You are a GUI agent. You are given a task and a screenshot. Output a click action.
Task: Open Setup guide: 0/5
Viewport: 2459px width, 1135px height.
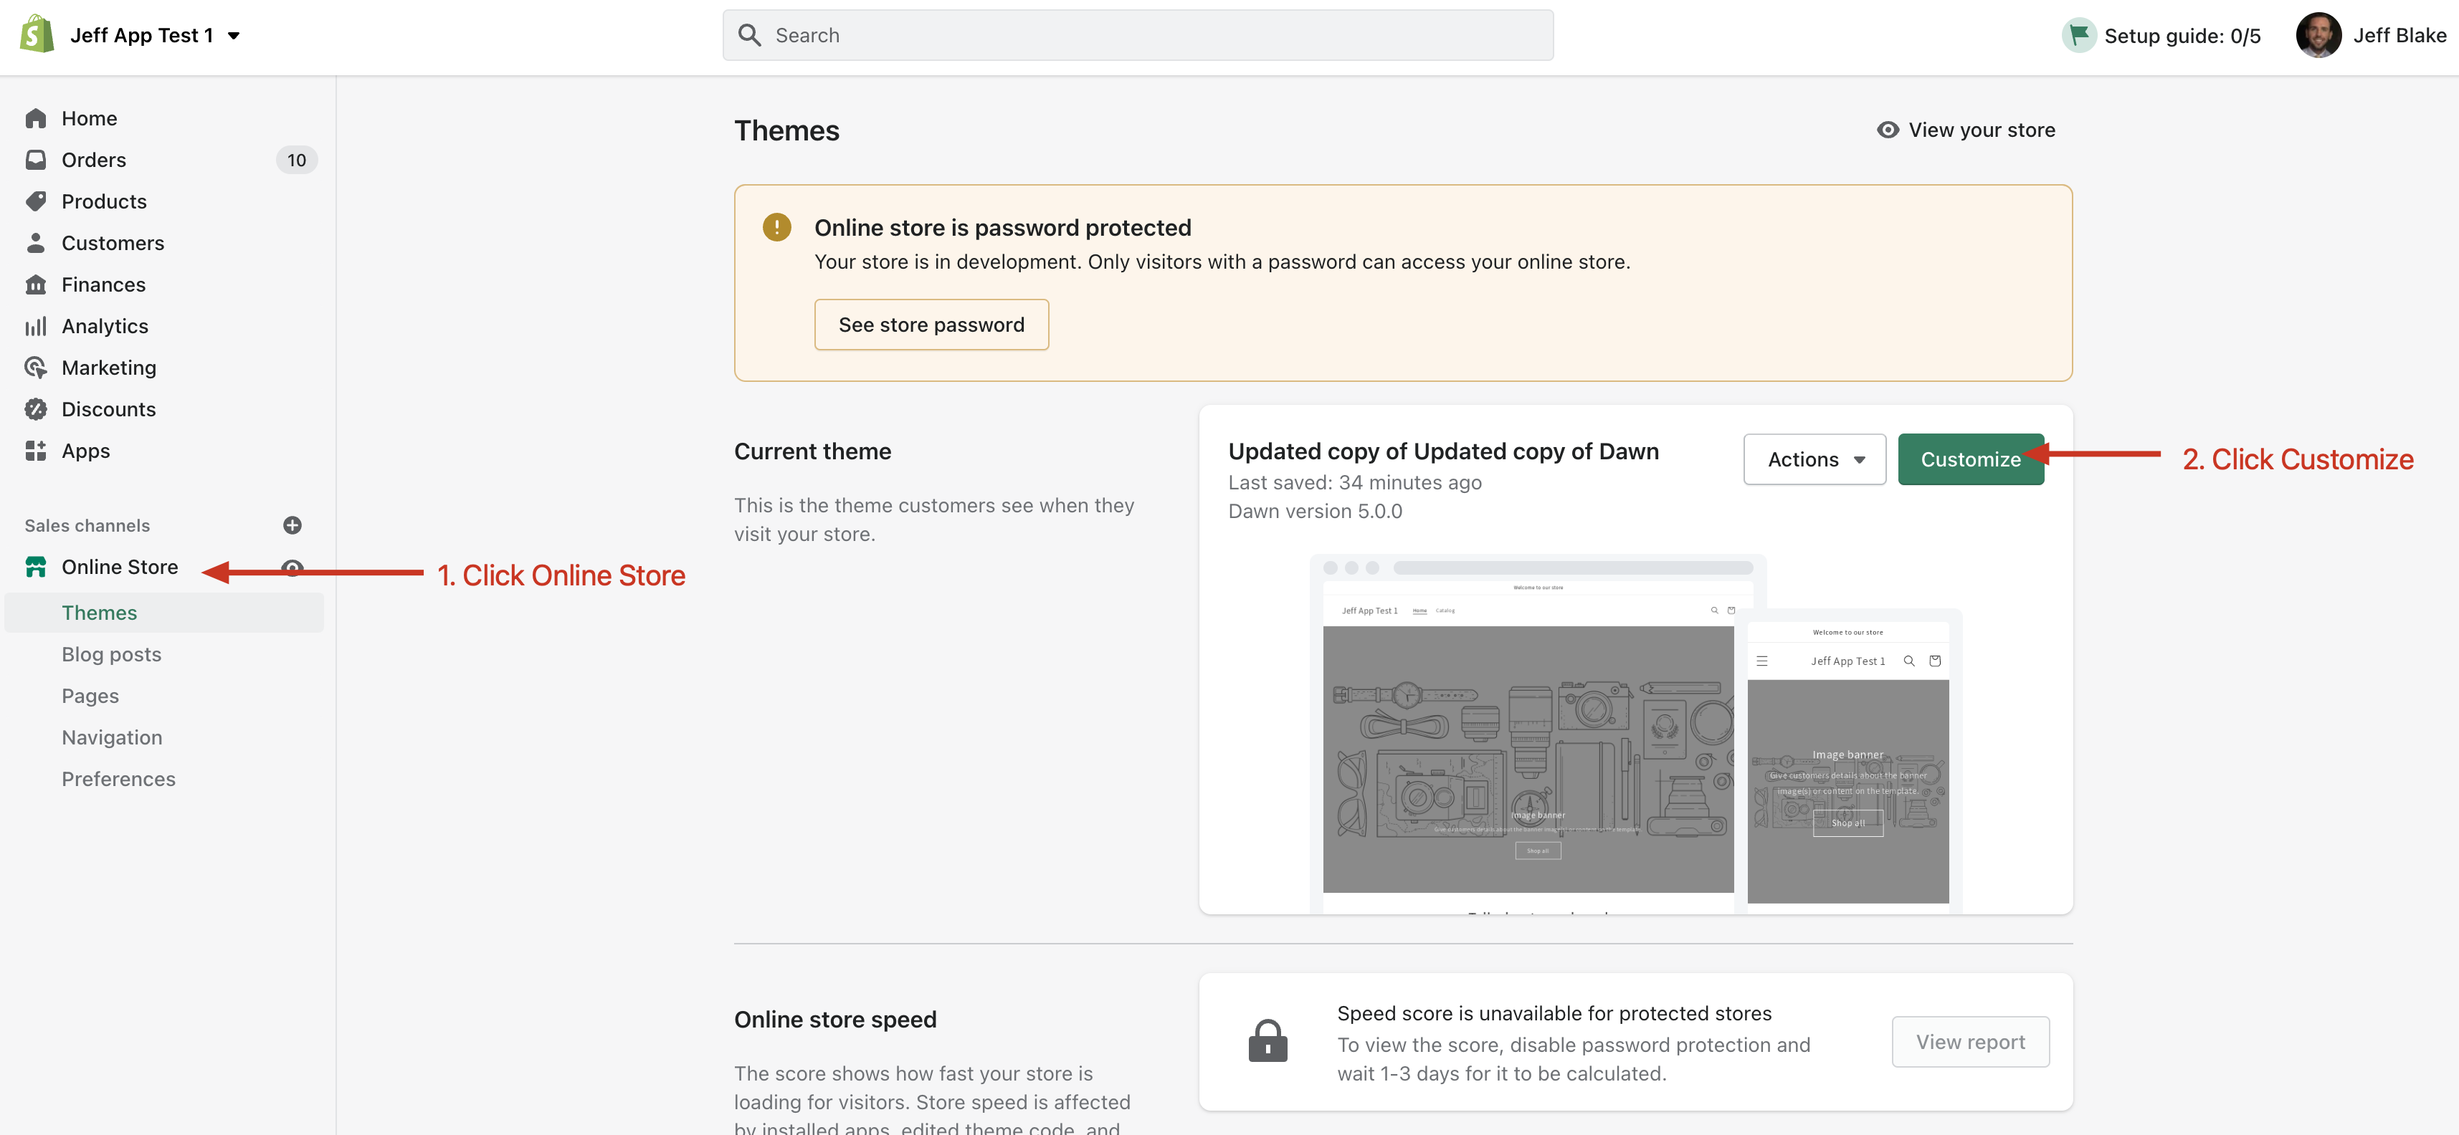click(x=2161, y=35)
